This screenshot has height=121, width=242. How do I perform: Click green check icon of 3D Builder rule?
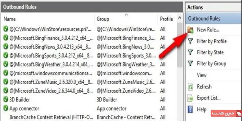6,100
